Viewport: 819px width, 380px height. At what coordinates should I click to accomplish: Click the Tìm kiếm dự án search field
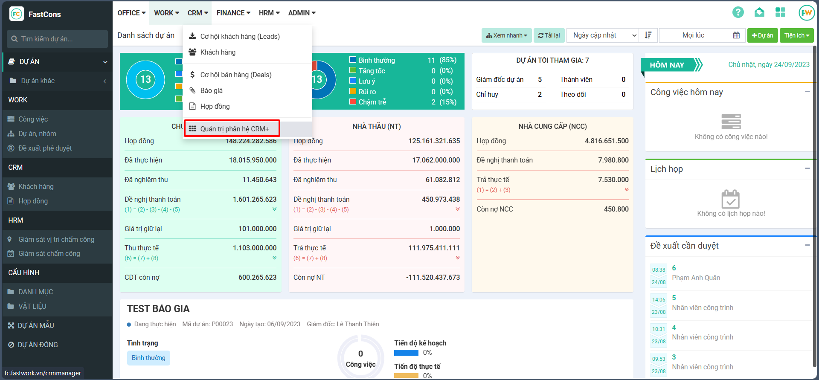(58, 39)
